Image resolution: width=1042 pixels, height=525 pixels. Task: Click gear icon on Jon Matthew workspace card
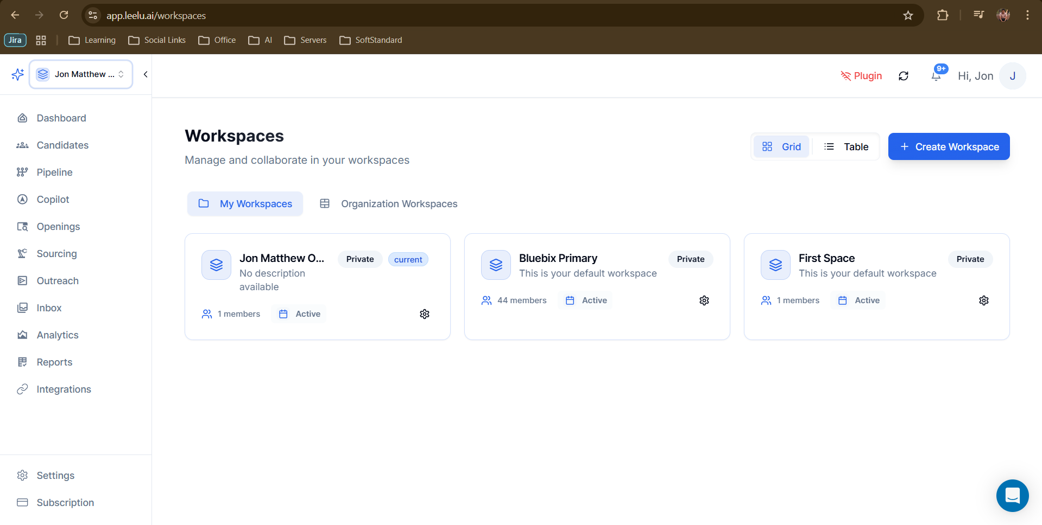[x=425, y=314]
